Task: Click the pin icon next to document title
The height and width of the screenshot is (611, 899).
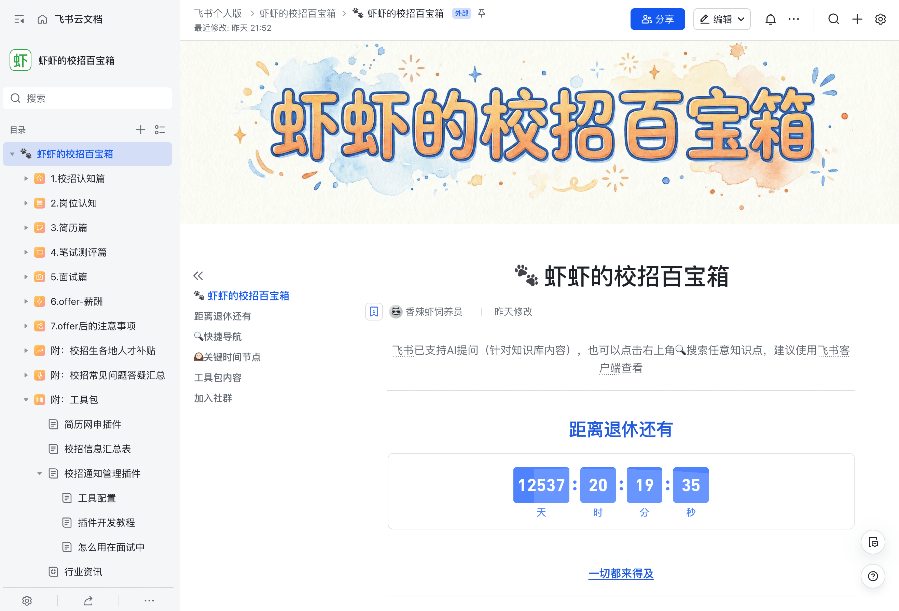Action: click(481, 13)
